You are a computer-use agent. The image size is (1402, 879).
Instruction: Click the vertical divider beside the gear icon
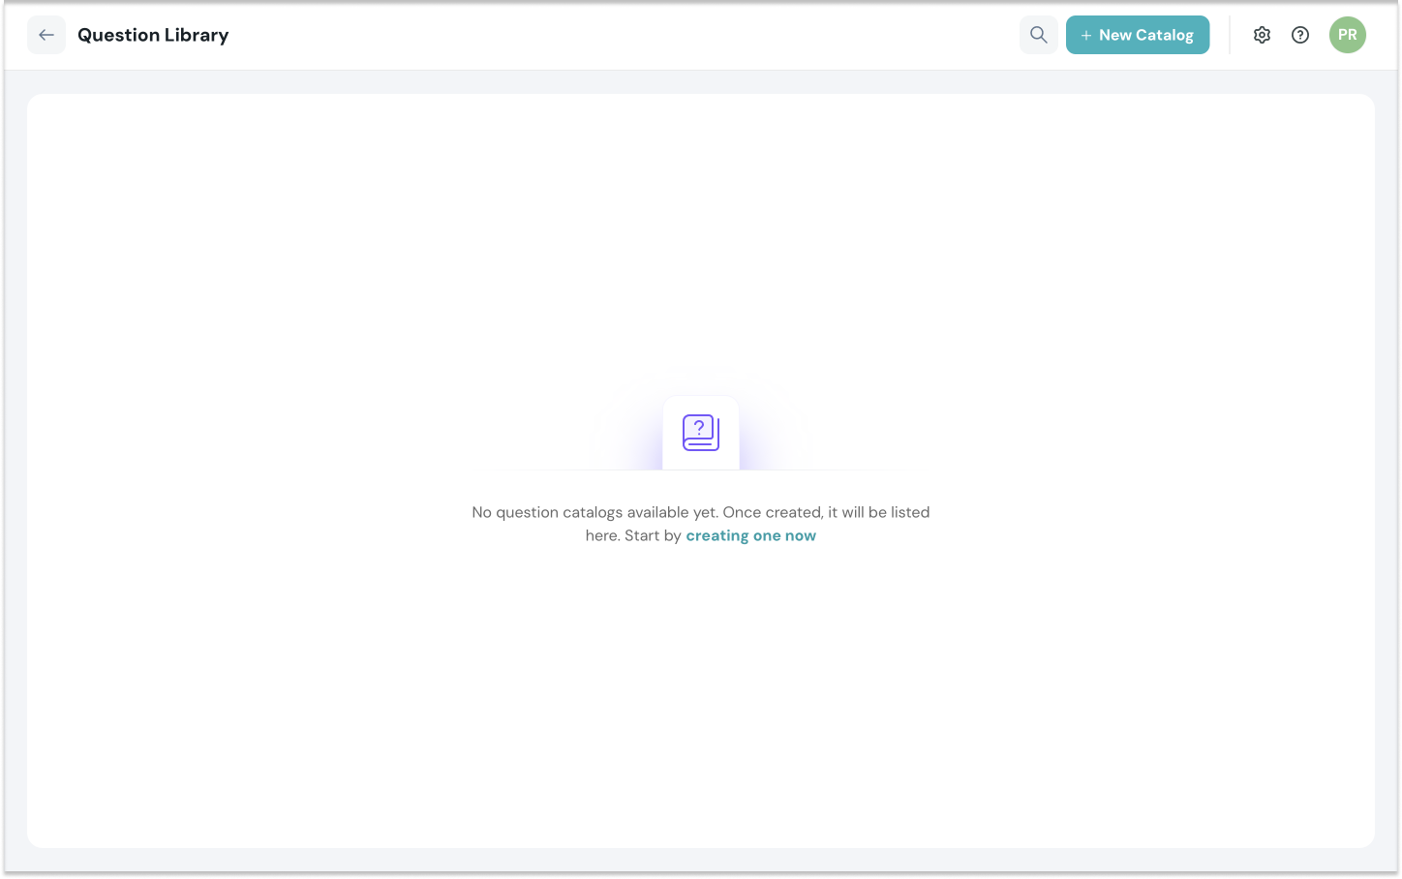(1230, 35)
